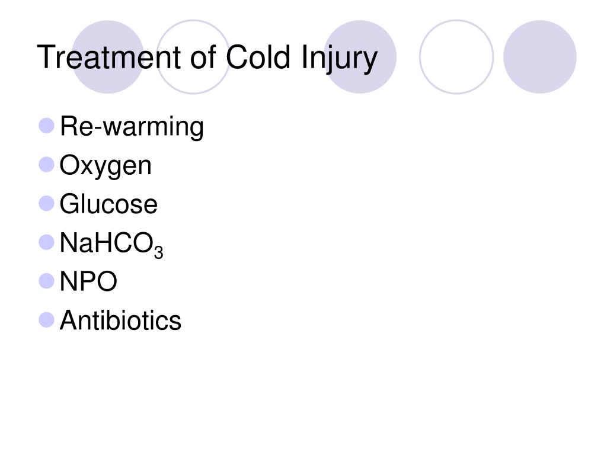Click the 'Treatment of Cold Injury' title
This screenshot has height=455, width=607.
point(207,58)
